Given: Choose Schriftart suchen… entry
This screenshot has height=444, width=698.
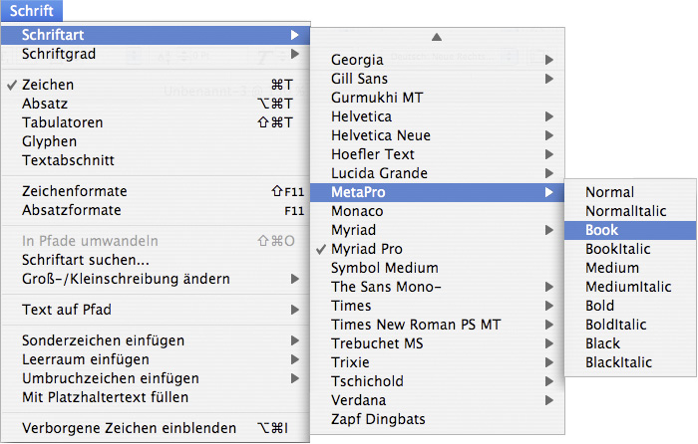Looking at the screenshot, I should [156, 260].
